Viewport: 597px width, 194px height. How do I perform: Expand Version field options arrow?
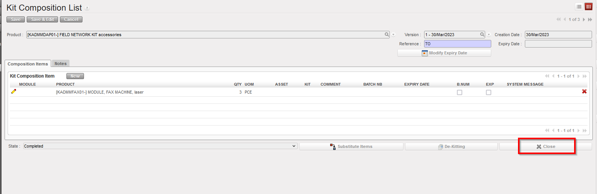click(x=489, y=35)
